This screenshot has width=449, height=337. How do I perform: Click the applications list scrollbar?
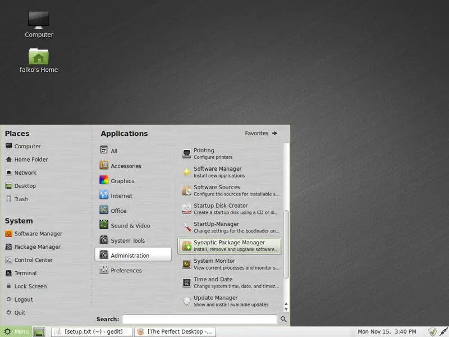pos(286,244)
